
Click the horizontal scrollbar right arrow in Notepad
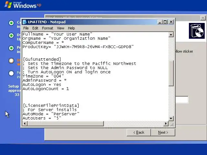(x=166, y=124)
